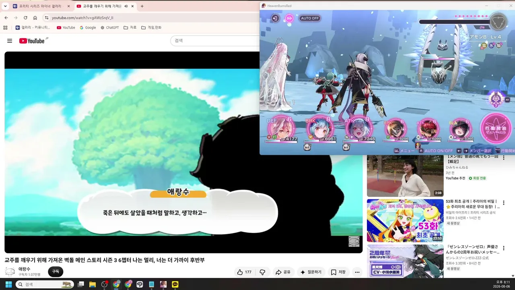Open the Windows Start menu
The height and width of the screenshot is (290, 515).
click(8, 284)
